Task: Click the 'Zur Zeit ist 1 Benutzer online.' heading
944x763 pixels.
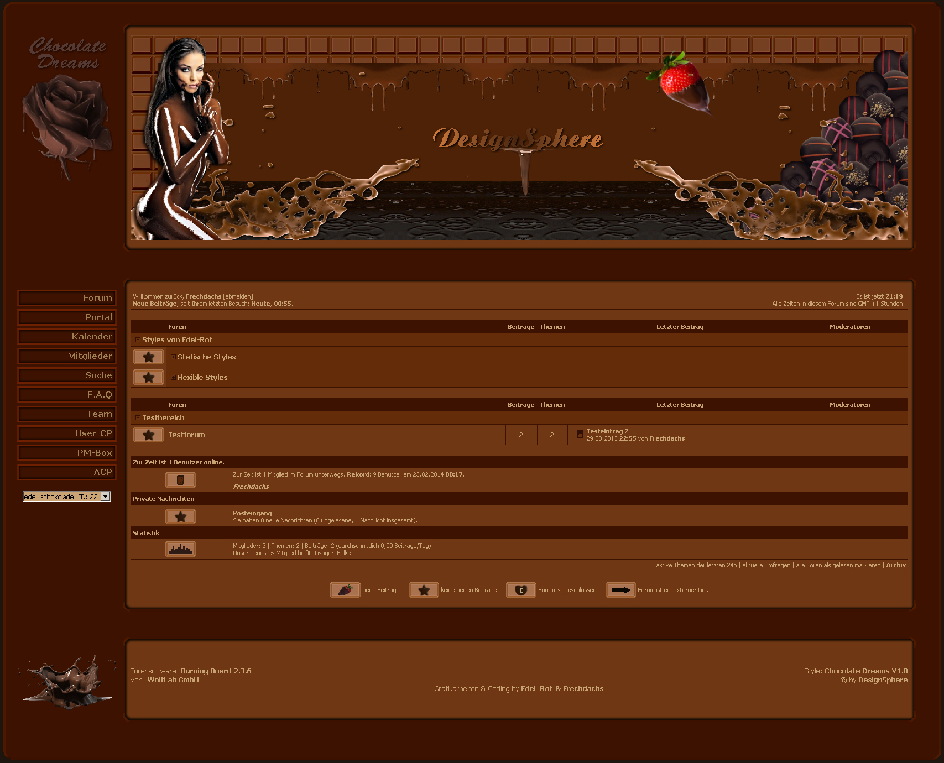Action: click(179, 462)
